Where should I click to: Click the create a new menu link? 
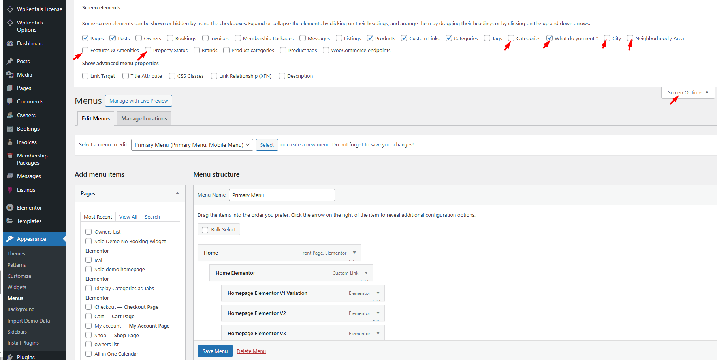tap(308, 145)
